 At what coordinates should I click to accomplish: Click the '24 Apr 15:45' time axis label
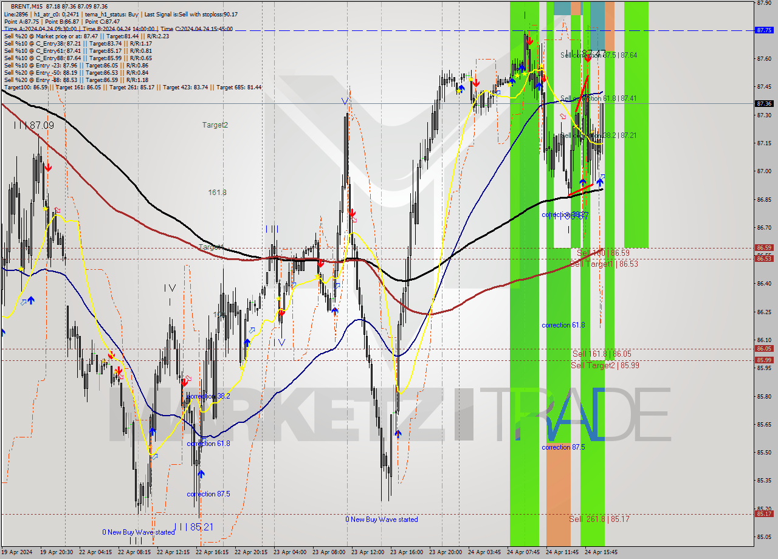601,552
